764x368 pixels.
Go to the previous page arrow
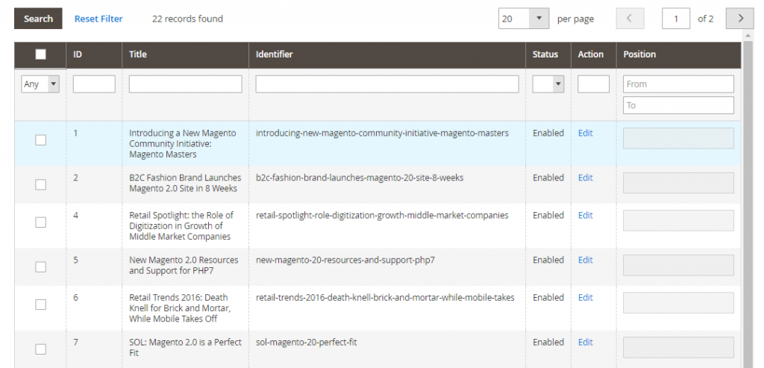tap(630, 19)
